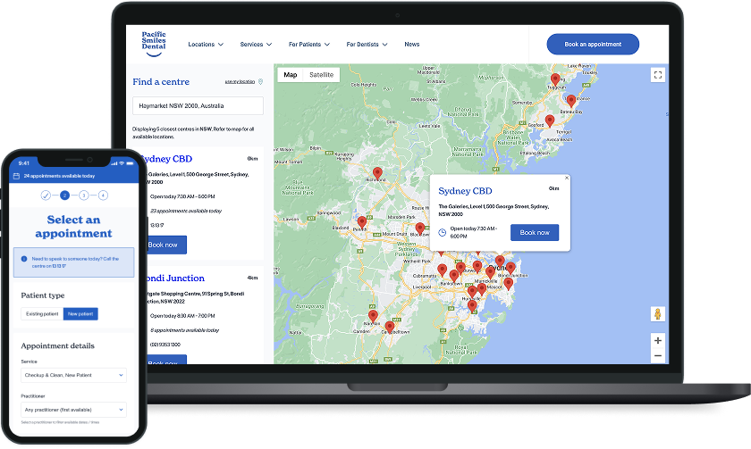Open the Bondi Junction centre listing
This screenshot has height=449, width=751.
tap(174, 279)
